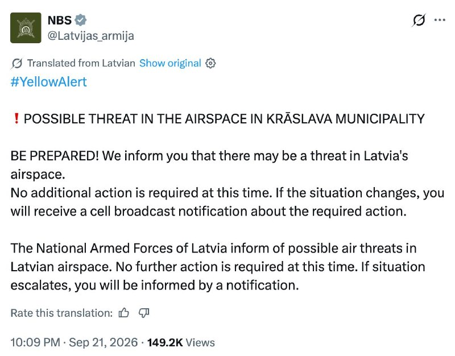The image size is (455, 356).
Task: Rate translation with thumbs up
Action: click(x=124, y=313)
